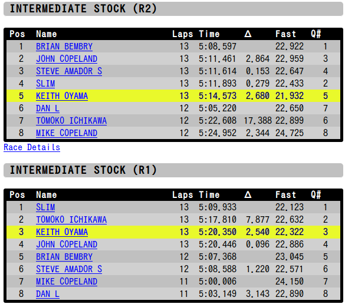Open TOMOKO ICHIKAWA link in R2 table
This screenshot has width=345, height=304.
pos(71,121)
